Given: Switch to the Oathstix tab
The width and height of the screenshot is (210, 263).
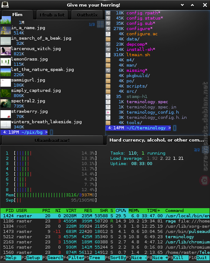Looking at the screenshot, I should click(x=87, y=15).
